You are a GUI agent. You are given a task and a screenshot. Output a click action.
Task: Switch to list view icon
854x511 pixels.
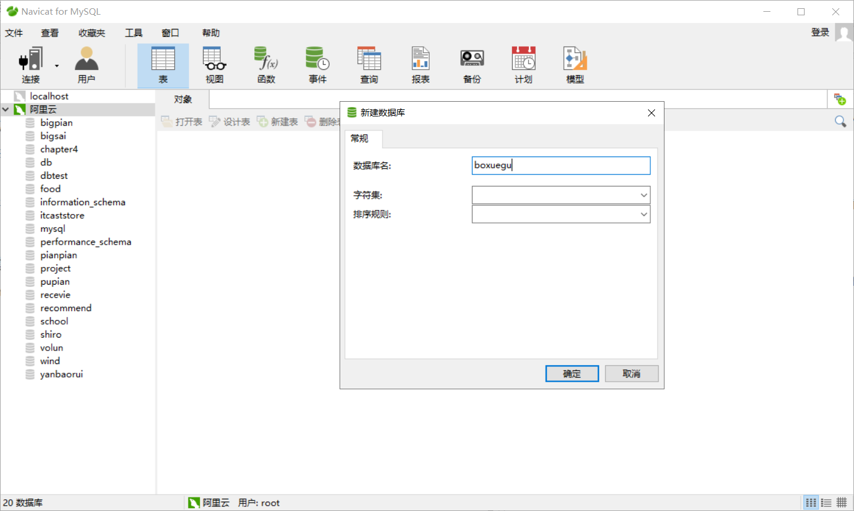pos(811,503)
